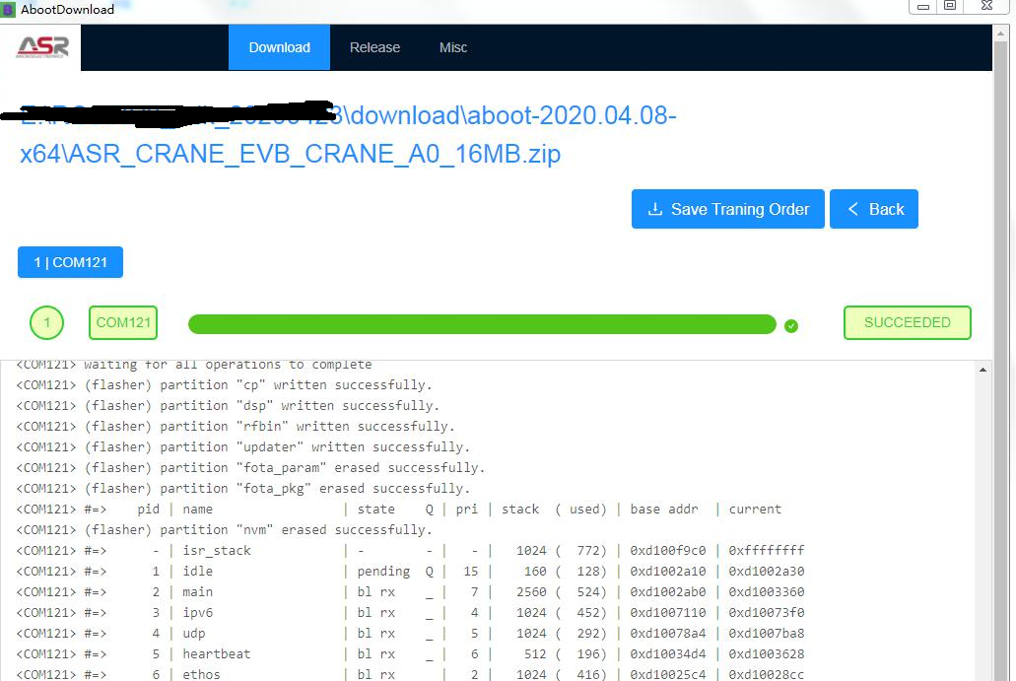Maximize the AbootDownload window
The image size is (1016, 681).
pos(951,7)
